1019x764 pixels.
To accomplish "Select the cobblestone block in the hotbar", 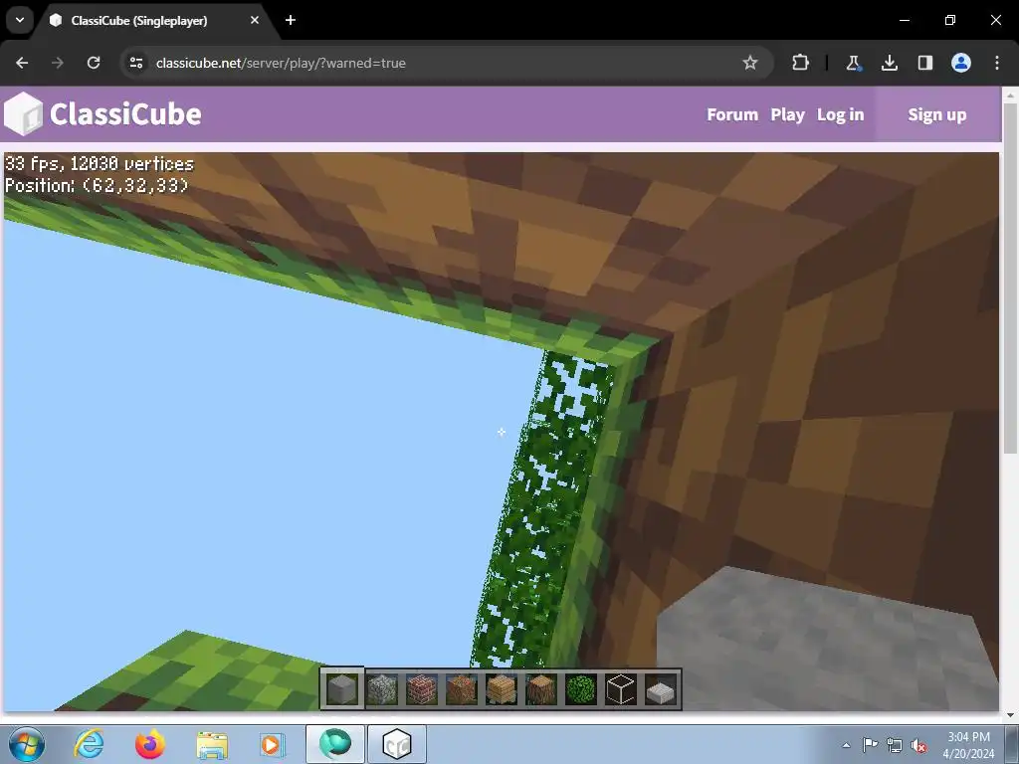I will coord(382,689).
